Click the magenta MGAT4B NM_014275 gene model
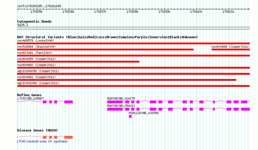Image resolution: width=258 pixels, height=150 pixels. pos(178,102)
